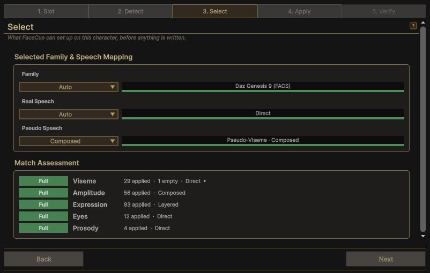Select the Eyes row label
The height and width of the screenshot is (273, 430).
click(x=80, y=216)
